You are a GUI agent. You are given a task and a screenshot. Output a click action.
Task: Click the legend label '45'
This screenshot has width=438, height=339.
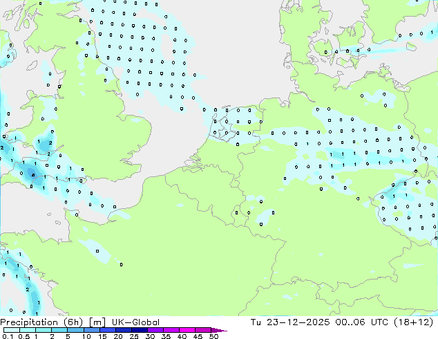point(198,336)
